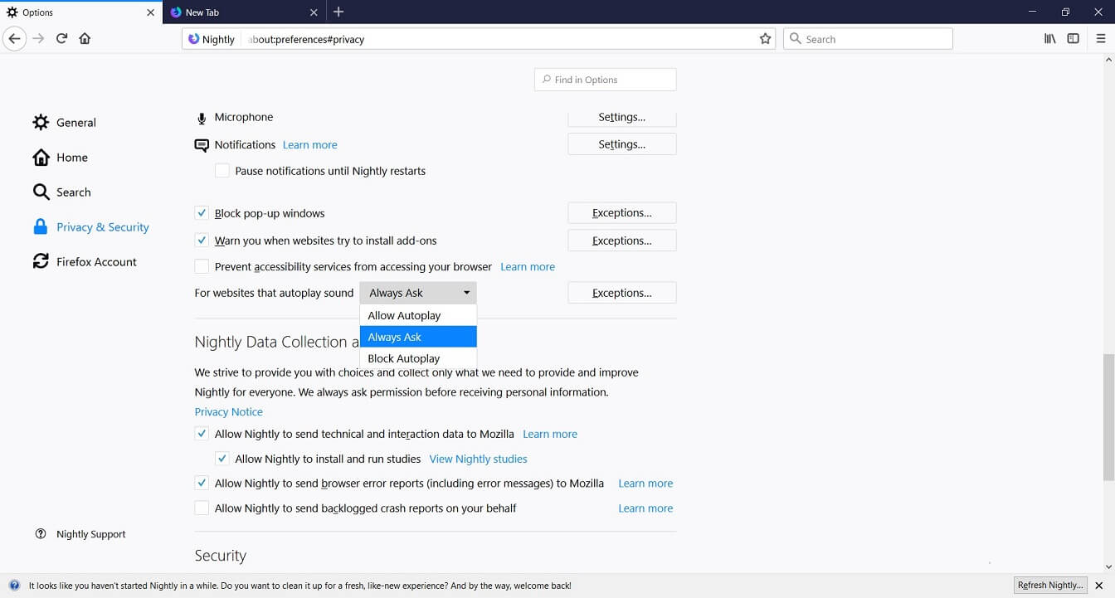Enable Prevent accessibility services checkbox
Viewport: 1115px width, 598px height.
tap(202, 266)
